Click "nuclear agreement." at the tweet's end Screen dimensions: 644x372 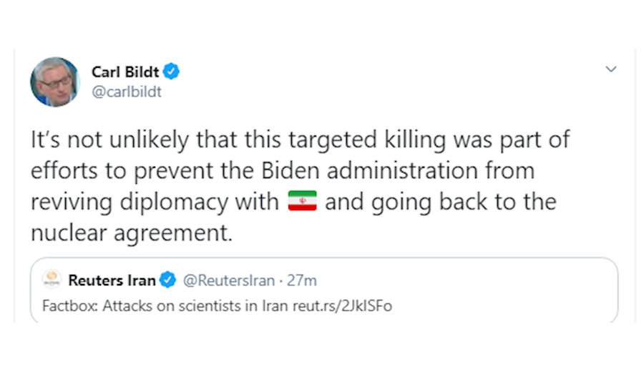[x=132, y=233]
